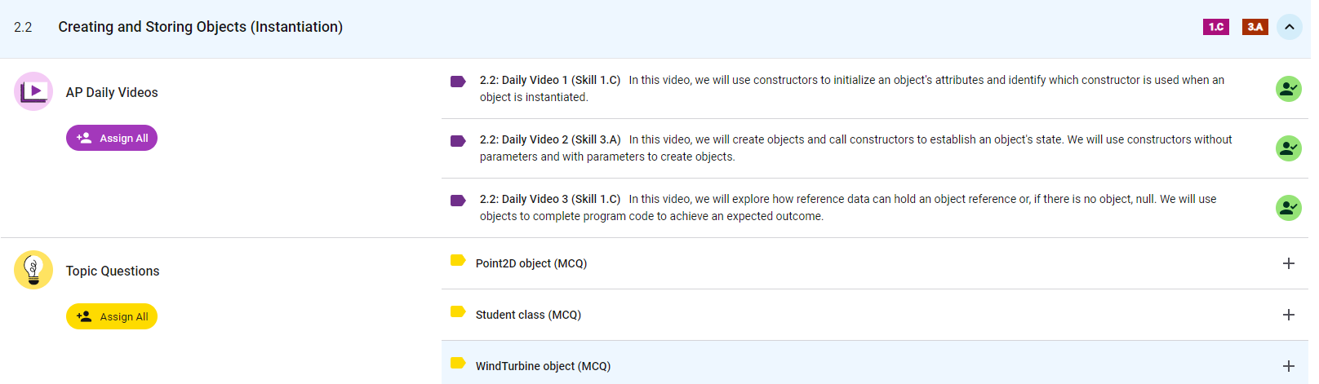Expand the Student class question

[x=1288, y=315]
